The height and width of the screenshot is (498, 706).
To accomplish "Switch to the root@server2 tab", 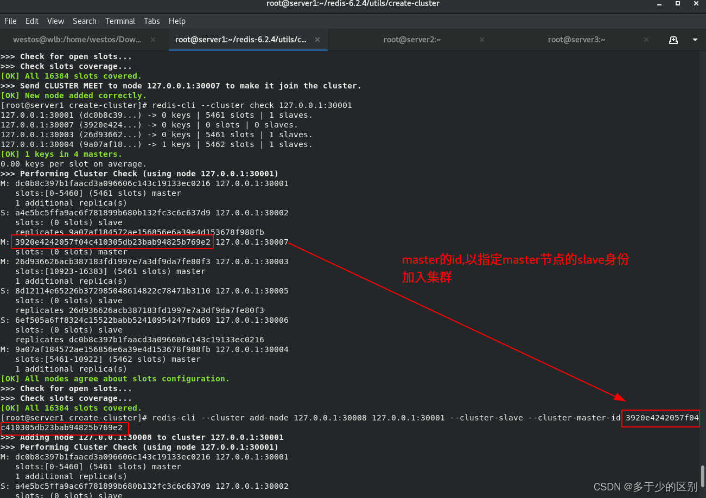I will [412, 40].
